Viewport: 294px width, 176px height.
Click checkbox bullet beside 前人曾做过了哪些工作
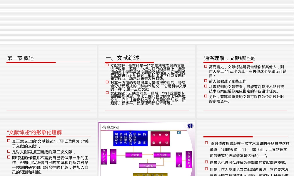206,81
